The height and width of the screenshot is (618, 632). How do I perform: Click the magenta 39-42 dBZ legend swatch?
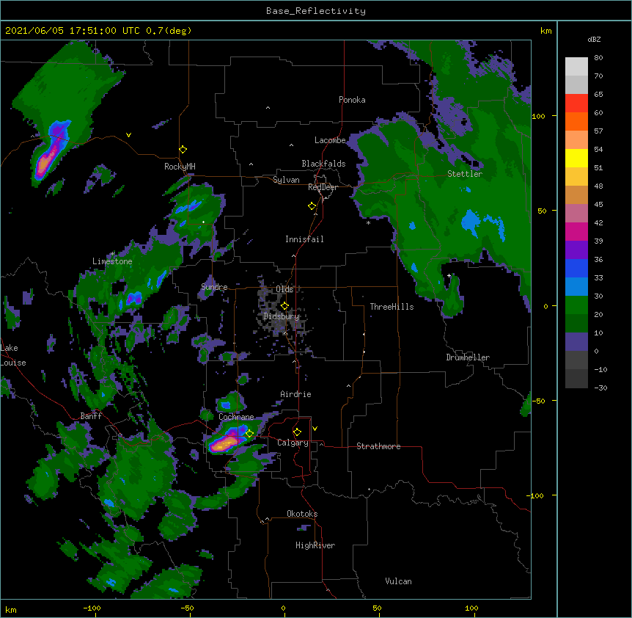coord(576,231)
